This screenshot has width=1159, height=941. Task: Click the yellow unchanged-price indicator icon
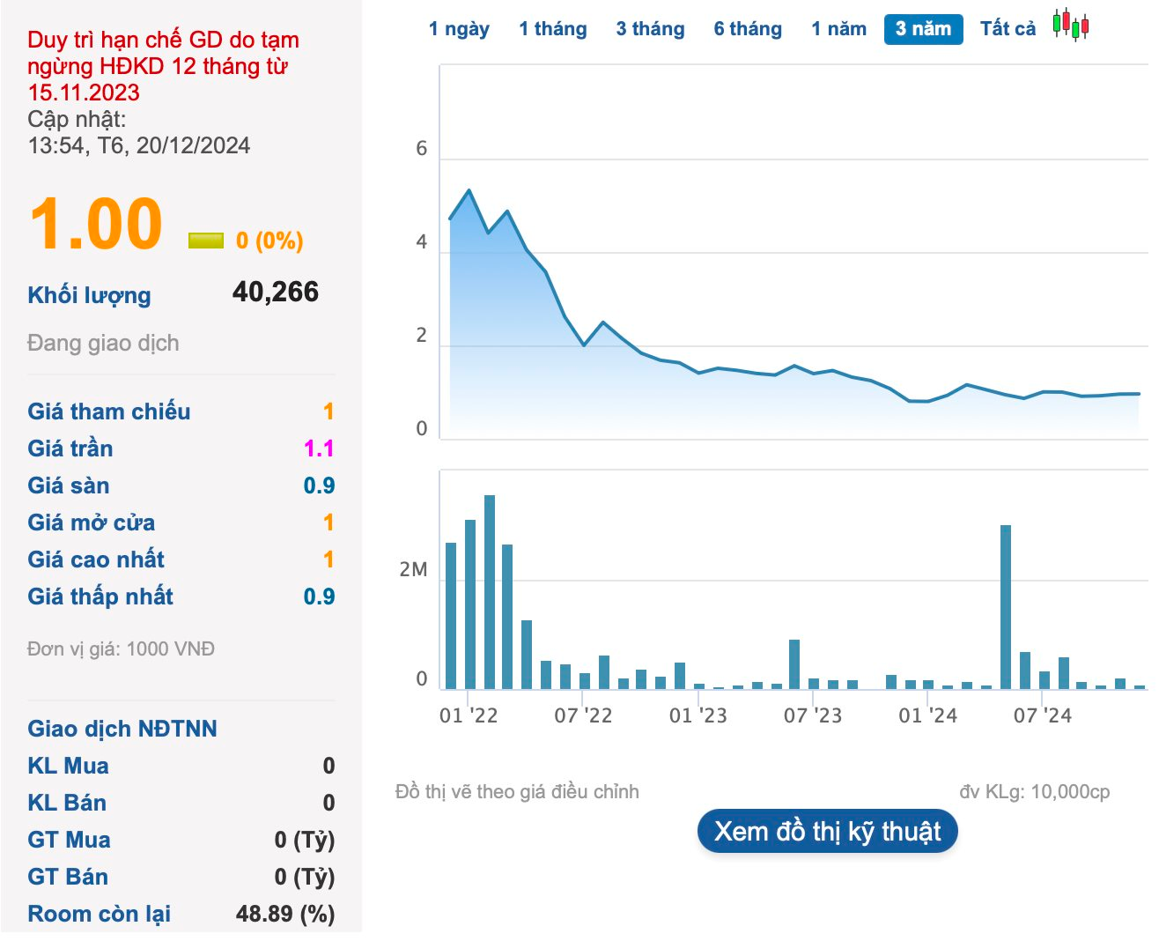(206, 241)
